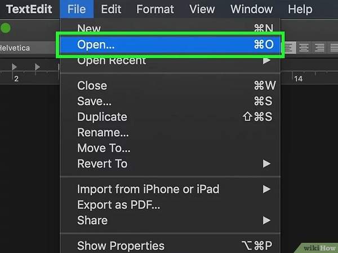Center-align text using the toolbar icon
The width and height of the screenshot is (338, 253).
coord(305,48)
